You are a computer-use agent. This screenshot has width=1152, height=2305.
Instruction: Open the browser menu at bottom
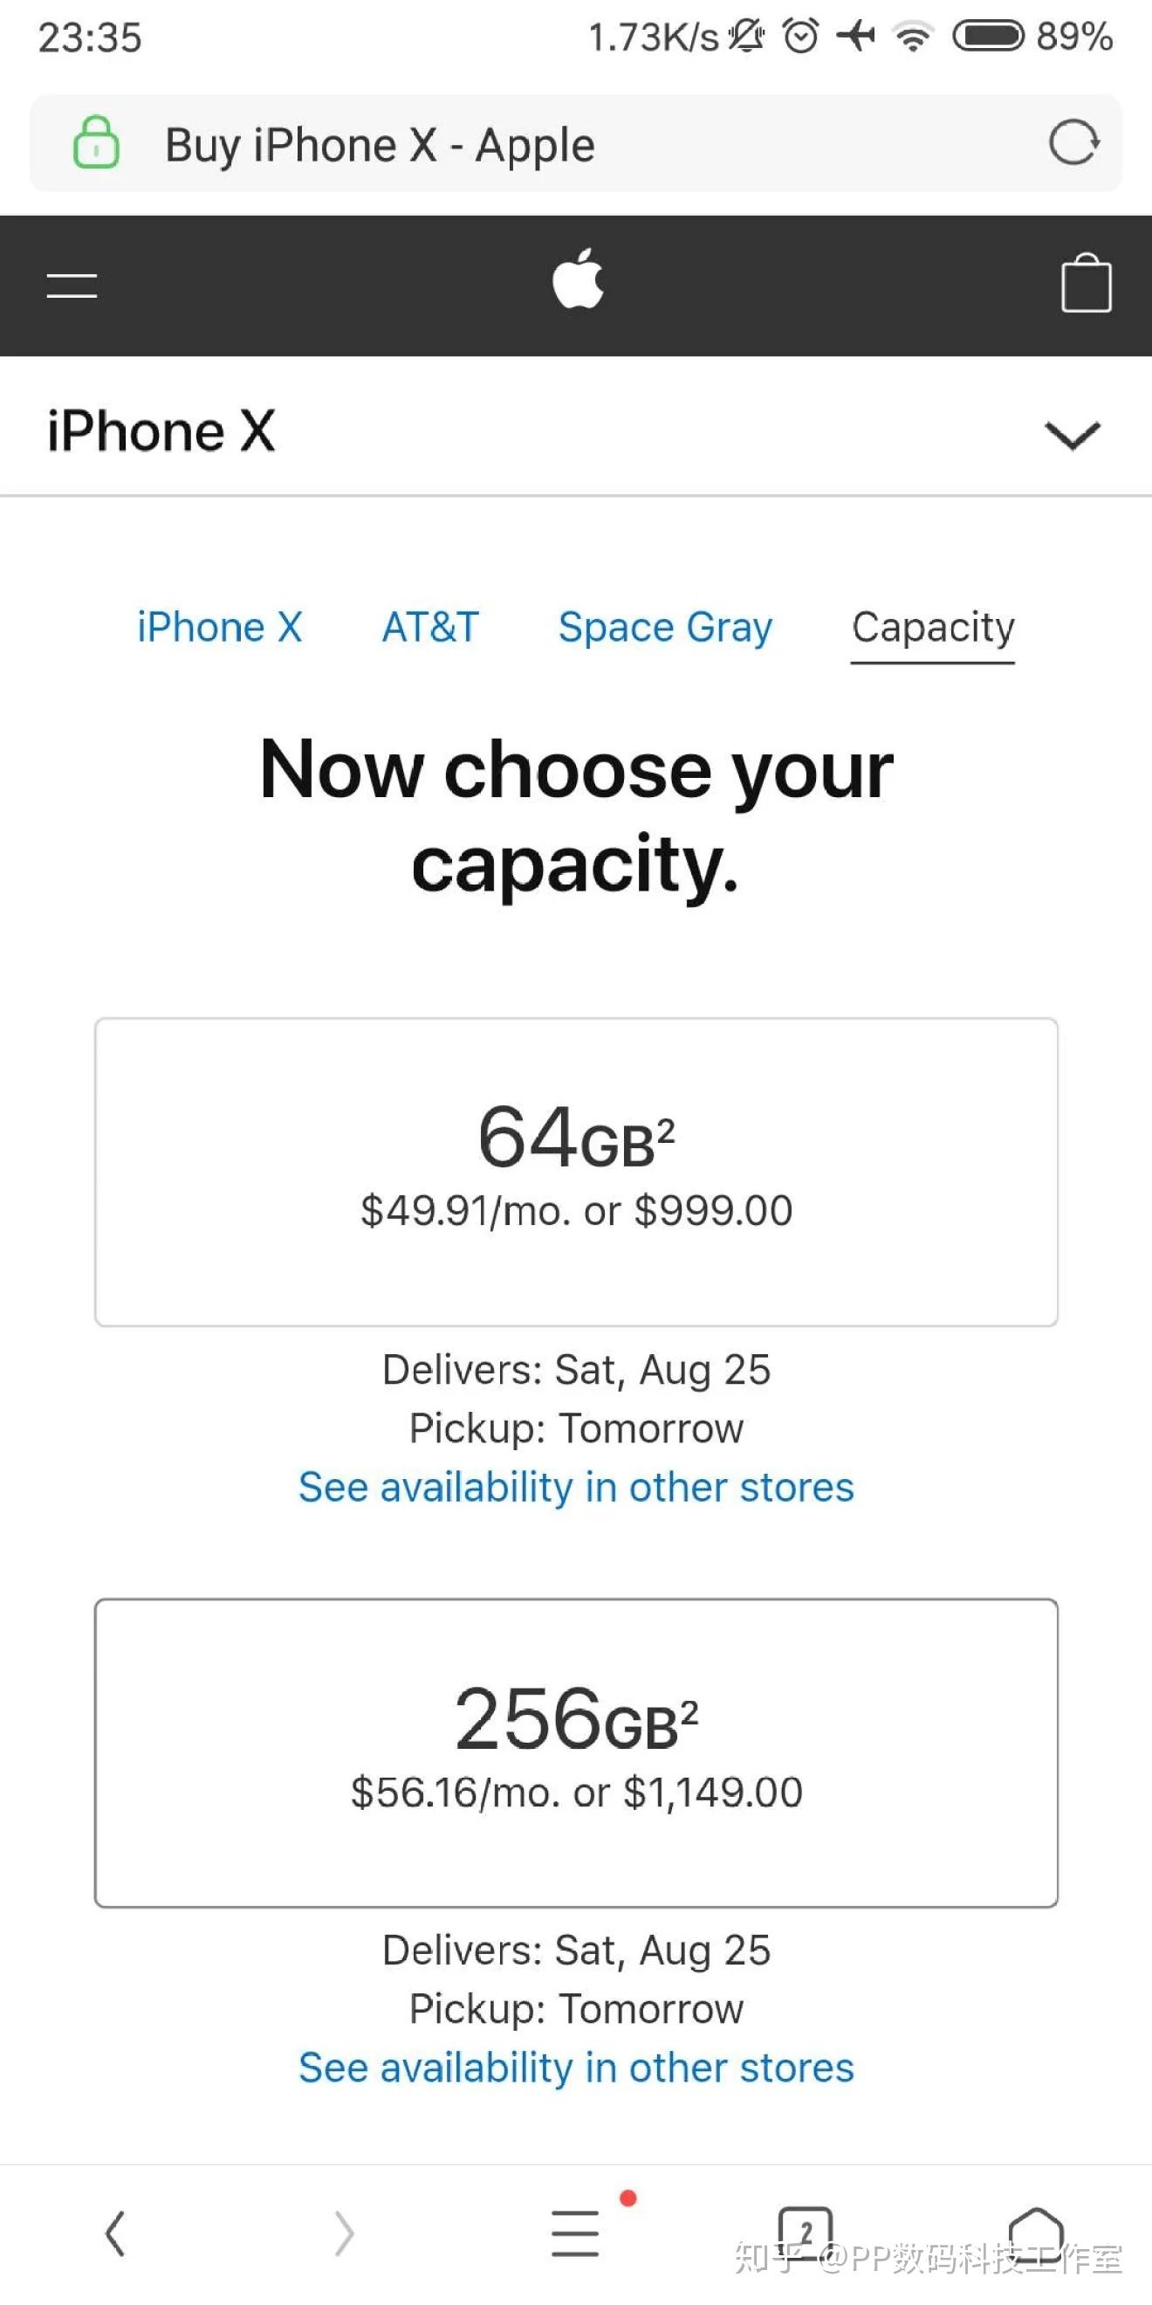click(575, 2233)
